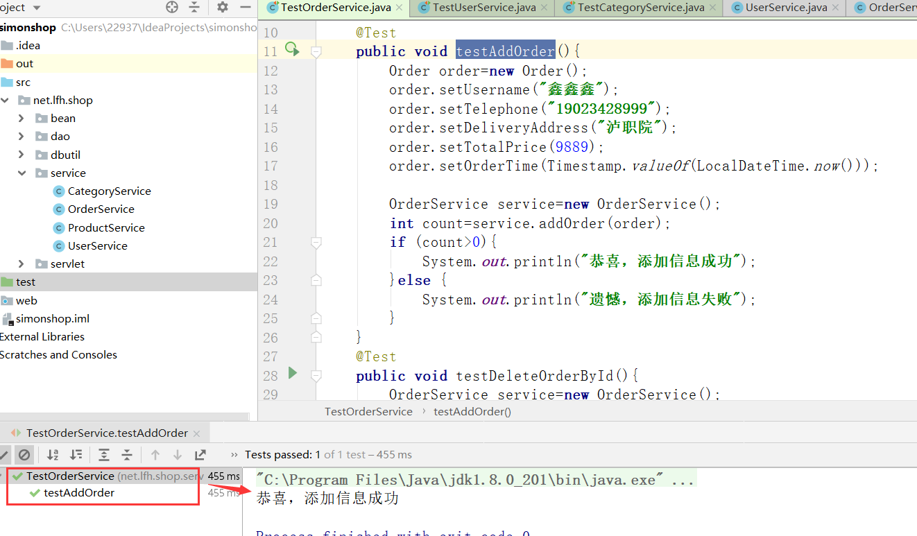Expand the servlet package

[x=22, y=264]
